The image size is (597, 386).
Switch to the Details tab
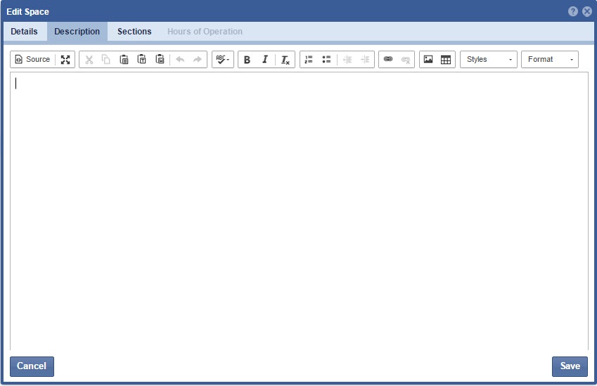click(24, 32)
